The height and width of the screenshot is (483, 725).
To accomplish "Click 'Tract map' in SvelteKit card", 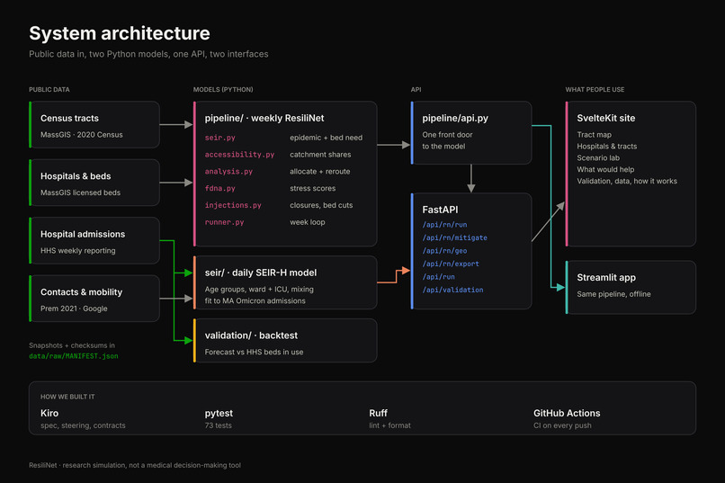I will [x=595, y=135].
